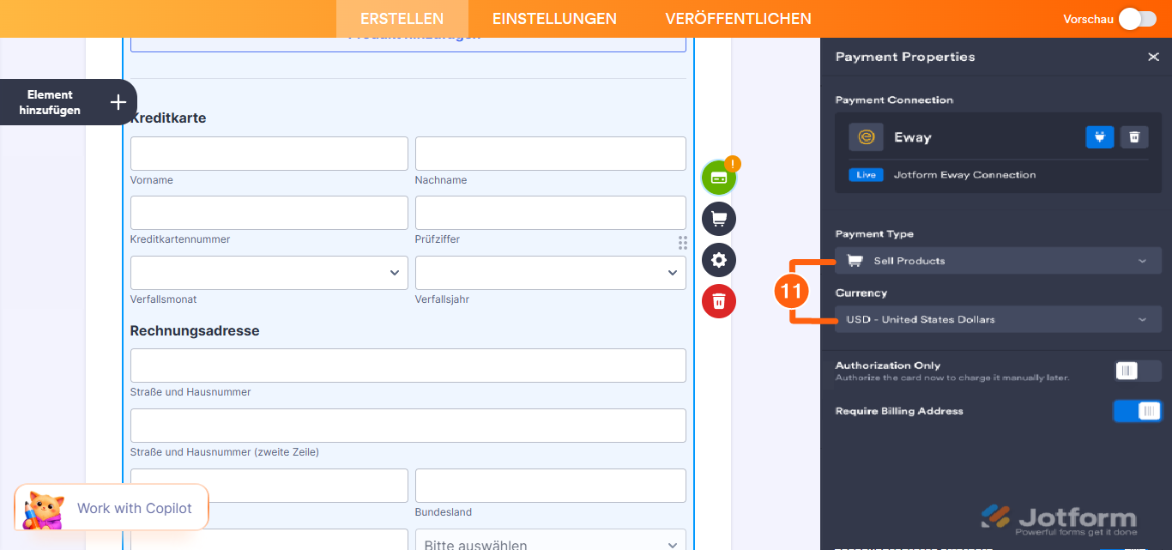The height and width of the screenshot is (550, 1172).
Task: Expand the Verfallsmonat dropdown
Action: click(x=269, y=272)
